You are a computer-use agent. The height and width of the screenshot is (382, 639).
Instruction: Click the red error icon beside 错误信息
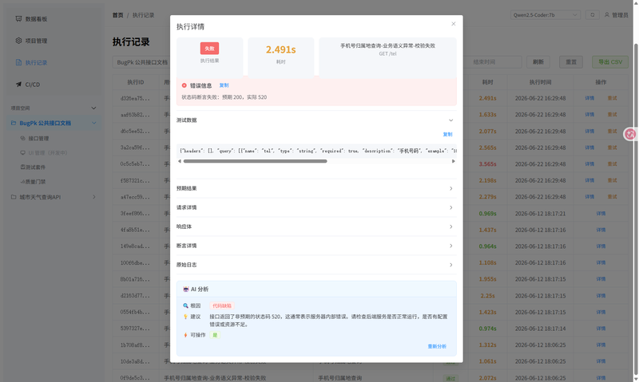click(x=185, y=85)
